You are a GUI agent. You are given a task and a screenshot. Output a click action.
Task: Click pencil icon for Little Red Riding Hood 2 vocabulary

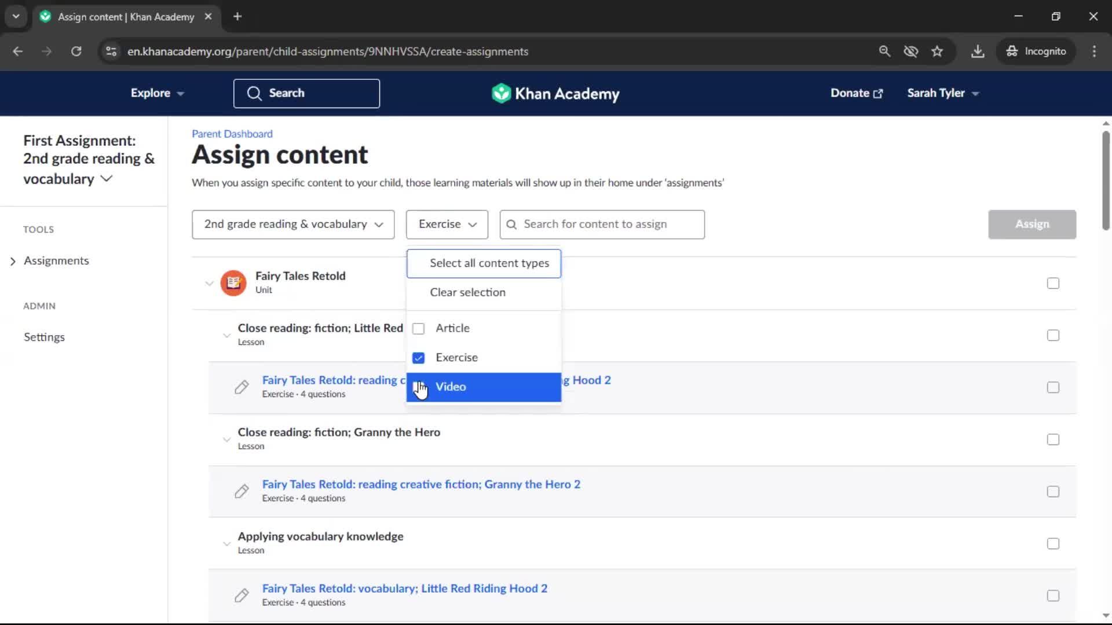[242, 595]
